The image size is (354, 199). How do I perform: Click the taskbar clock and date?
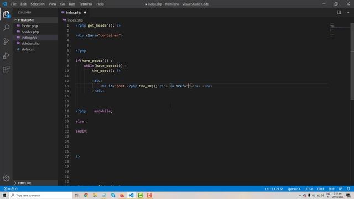(x=337, y=195)
